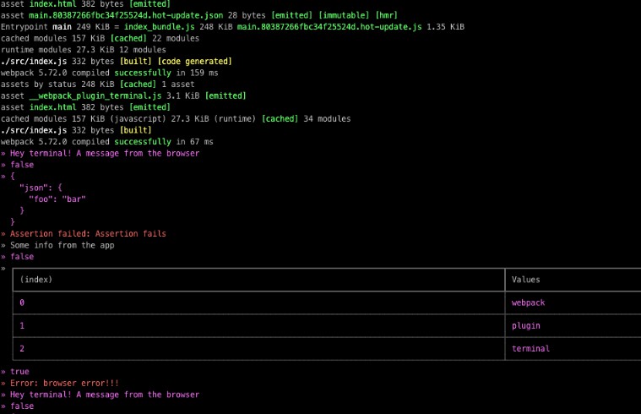Click the main hot-update.js file name
The height and width of the screenshot is (414, 641).
pyautogui.click(x=329, y=27)
